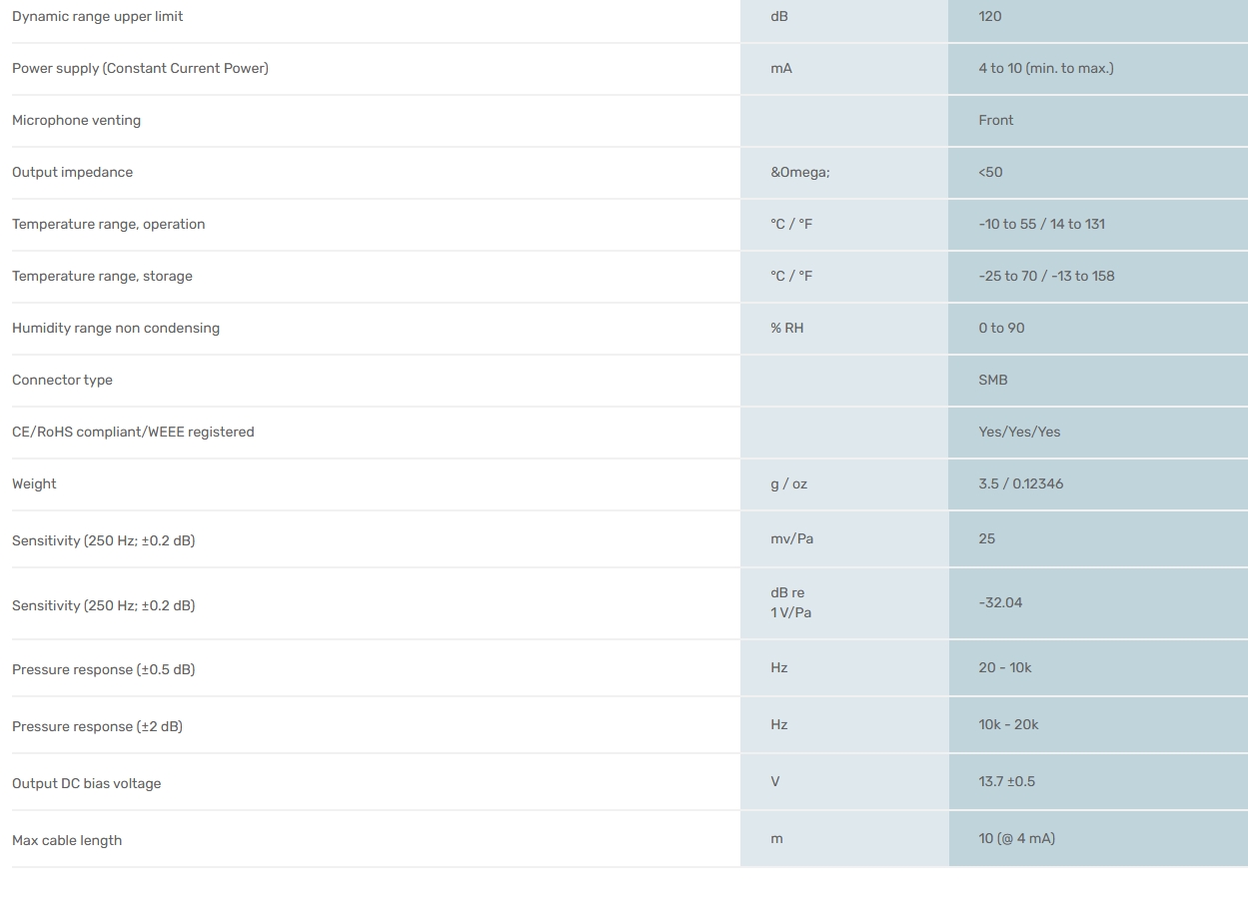
Task: Select the "Yes/Yes/Yes" compliance value
Action: pos(1019,433)
